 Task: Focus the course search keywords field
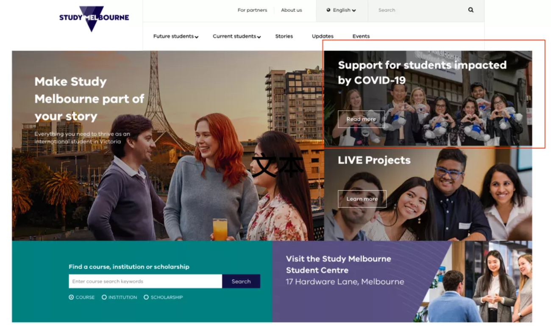pyautogui.click(x=145, y=281)
